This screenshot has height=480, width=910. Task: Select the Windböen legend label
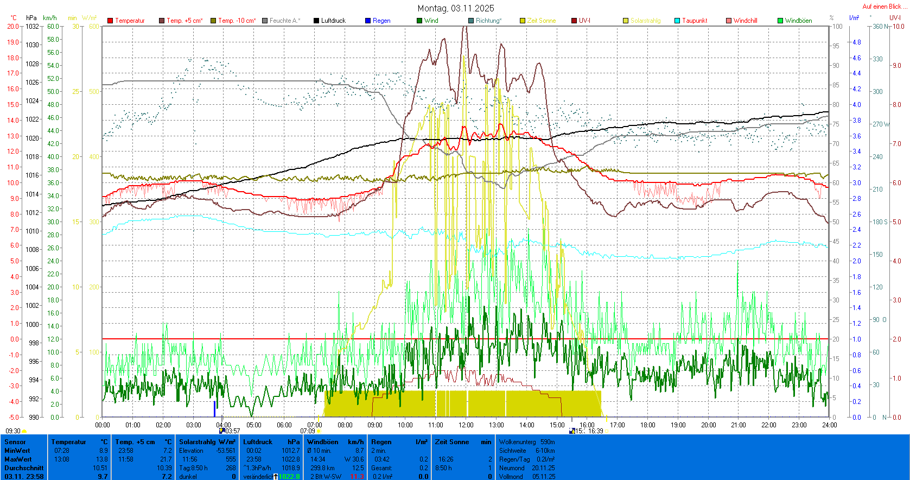[798, 21]
